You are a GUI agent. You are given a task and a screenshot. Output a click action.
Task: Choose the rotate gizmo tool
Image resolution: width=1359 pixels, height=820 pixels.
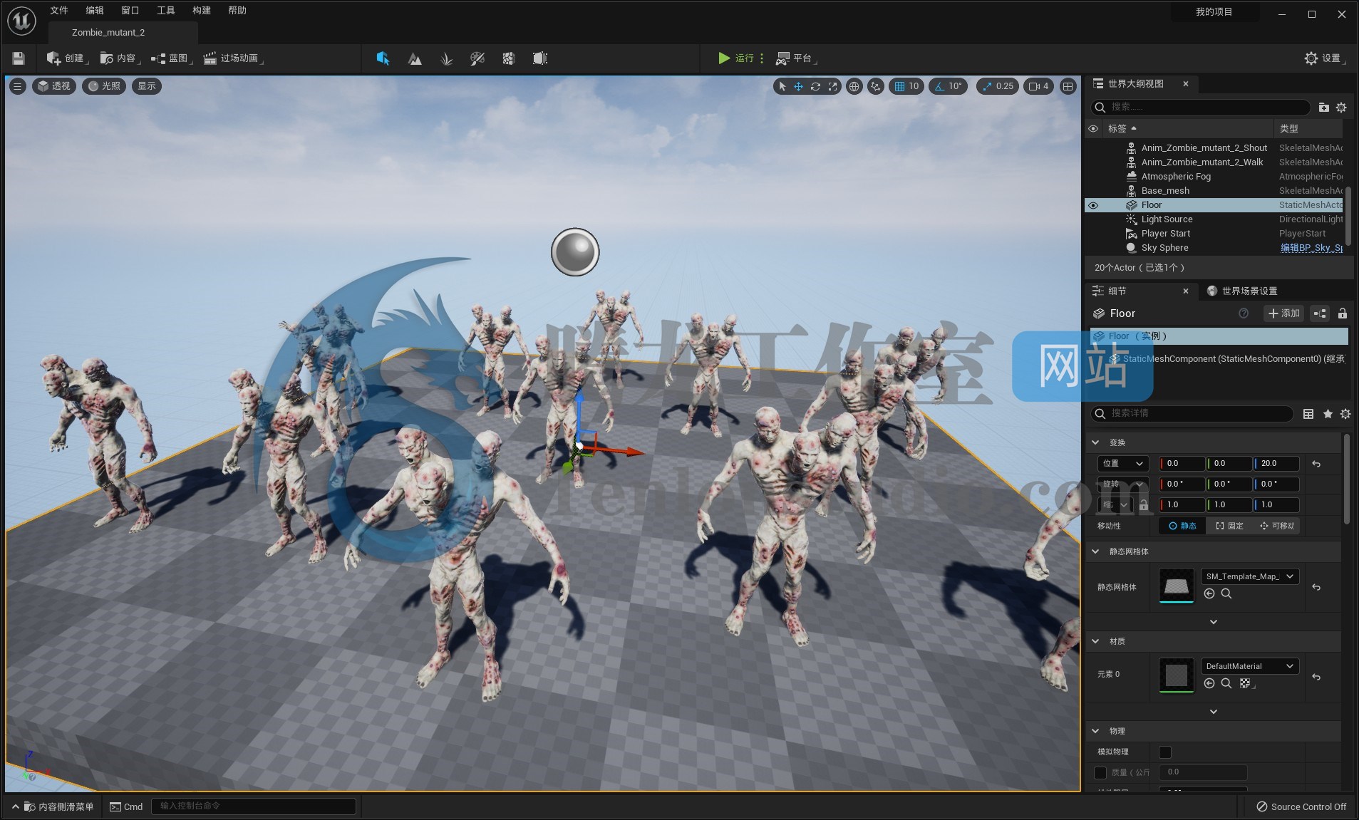click(816, 86)
